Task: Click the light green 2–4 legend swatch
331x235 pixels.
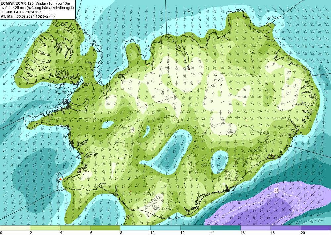Action: click(x=45, y=228)
